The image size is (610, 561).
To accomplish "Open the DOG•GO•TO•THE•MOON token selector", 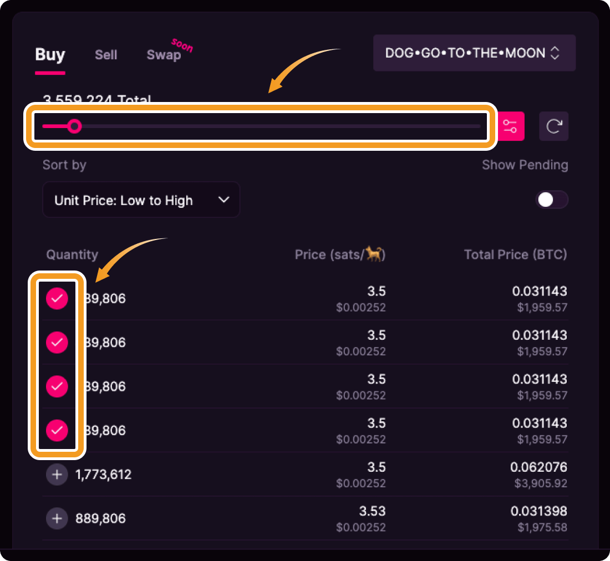I will click(474, 53).
